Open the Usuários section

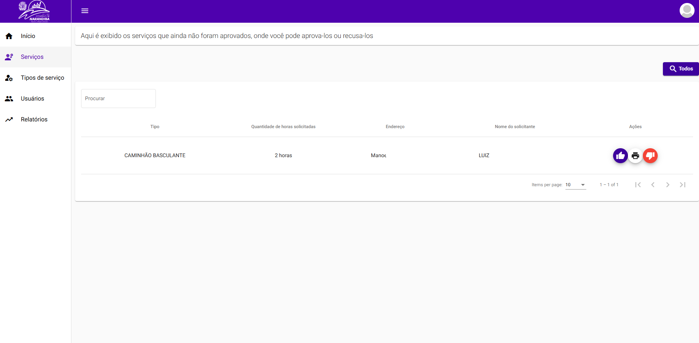pos(35,99)
